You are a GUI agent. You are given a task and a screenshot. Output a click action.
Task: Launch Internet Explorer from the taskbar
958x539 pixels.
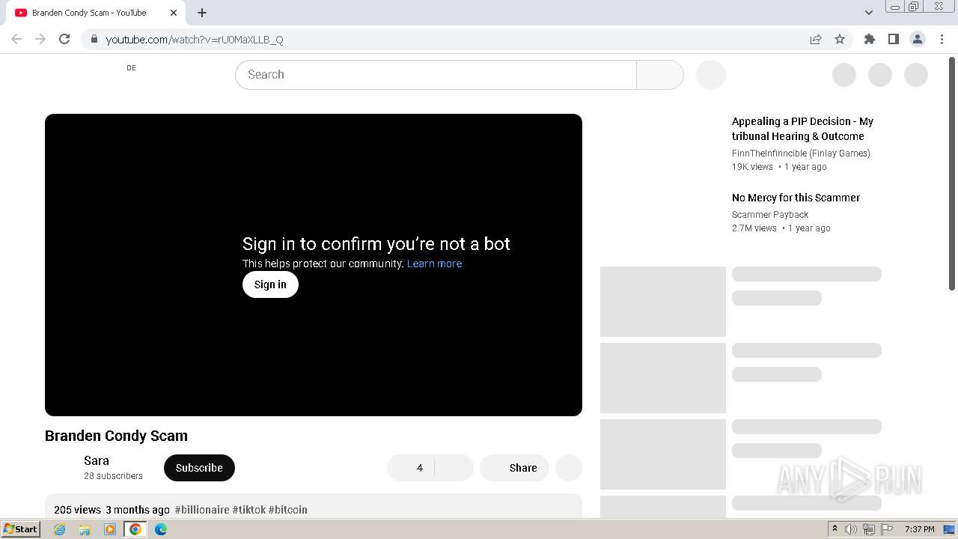click(59, 529)
